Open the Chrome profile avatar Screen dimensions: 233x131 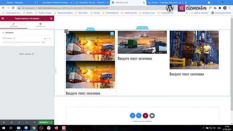pos(225,8)
